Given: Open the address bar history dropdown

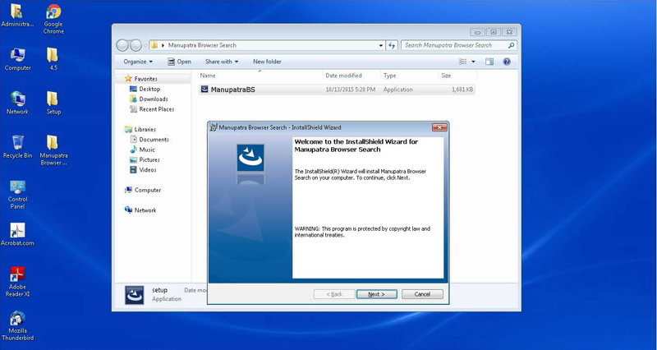Looking at the screenshot, I should click(380, 45).
